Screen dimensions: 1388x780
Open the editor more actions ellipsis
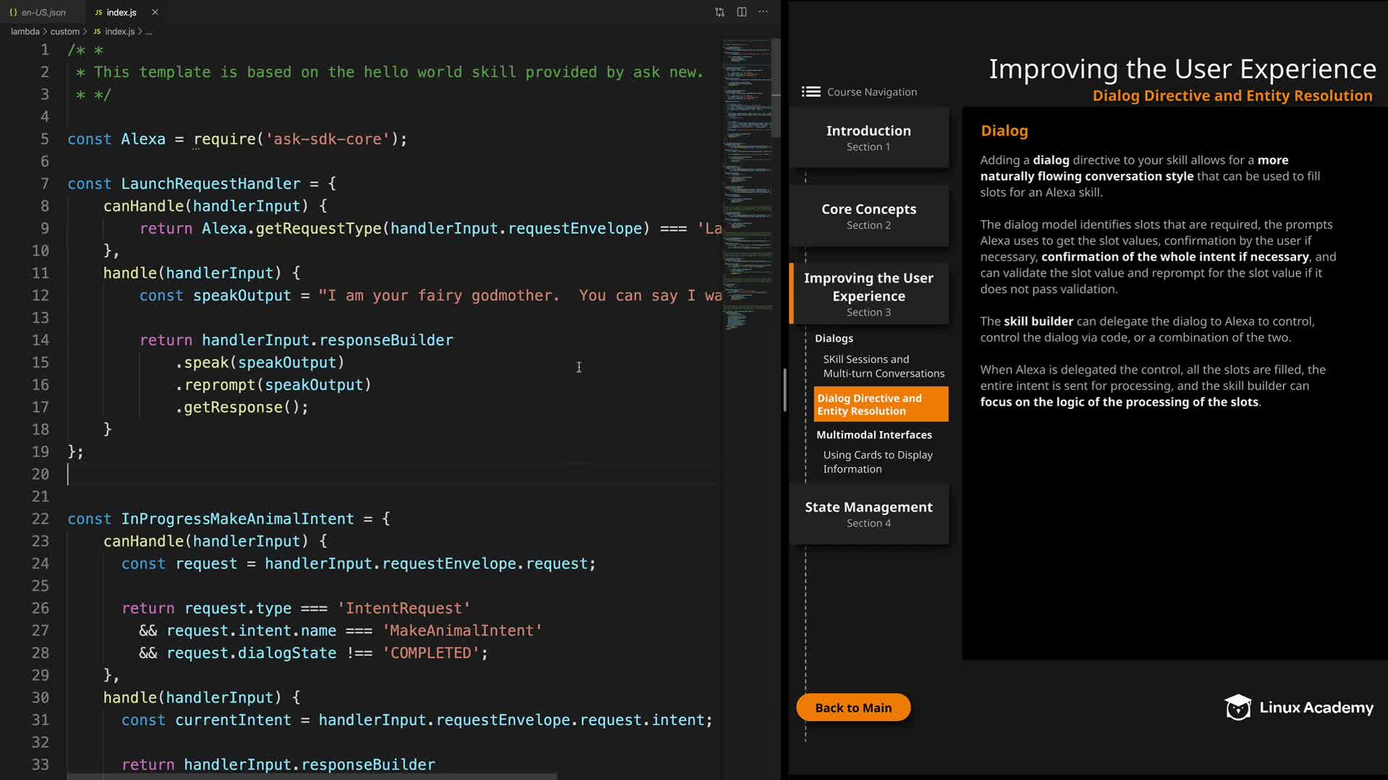click(763, 12)
